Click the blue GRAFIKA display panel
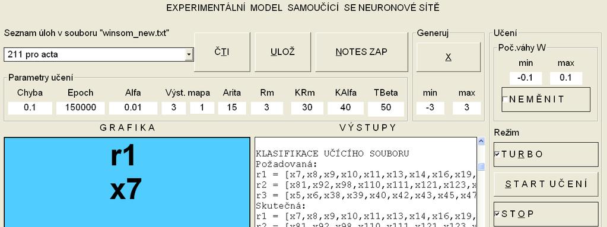This screenshot has width=607, height=227. pyautogui.click(x=127, y=182)
